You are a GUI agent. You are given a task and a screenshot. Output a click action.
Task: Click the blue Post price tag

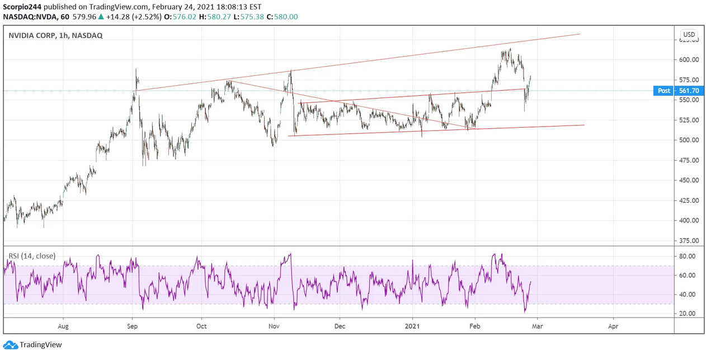[664, 91]
